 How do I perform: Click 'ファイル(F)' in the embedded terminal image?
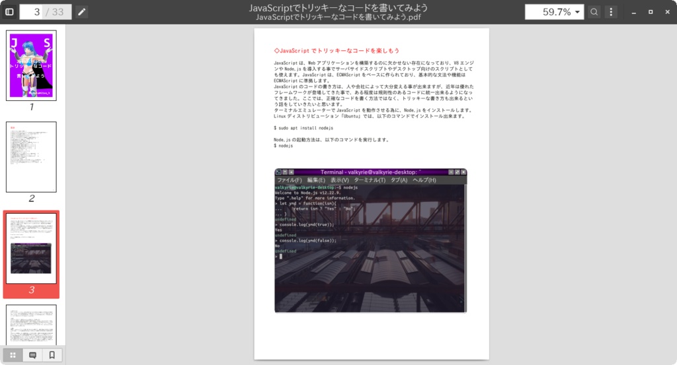[290, 180]
